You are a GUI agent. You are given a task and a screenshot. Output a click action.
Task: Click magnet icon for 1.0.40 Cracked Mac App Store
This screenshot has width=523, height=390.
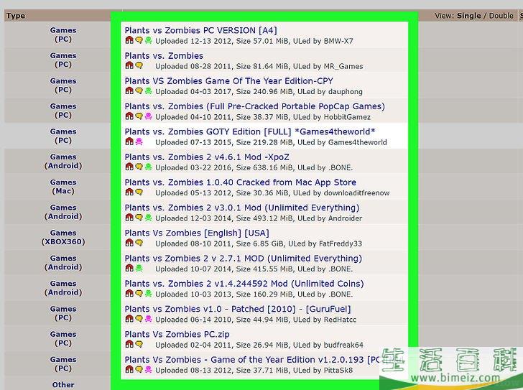pyautogui.click(x=129, y=192)
